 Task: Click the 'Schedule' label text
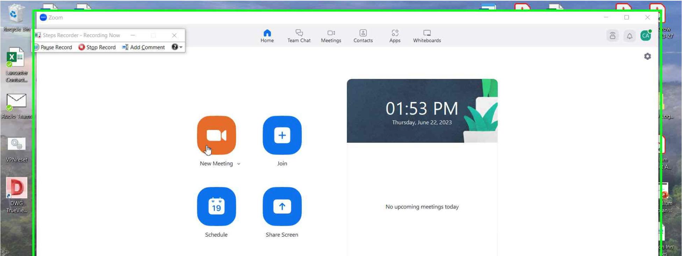[x=216, y=235]
